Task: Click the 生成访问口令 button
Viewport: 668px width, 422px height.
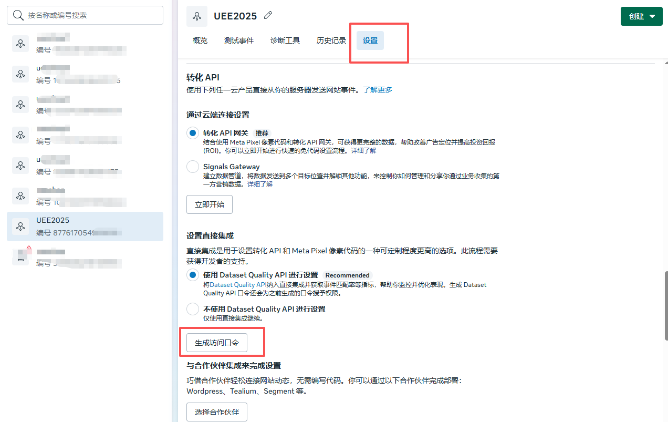Action: point(217,343)
